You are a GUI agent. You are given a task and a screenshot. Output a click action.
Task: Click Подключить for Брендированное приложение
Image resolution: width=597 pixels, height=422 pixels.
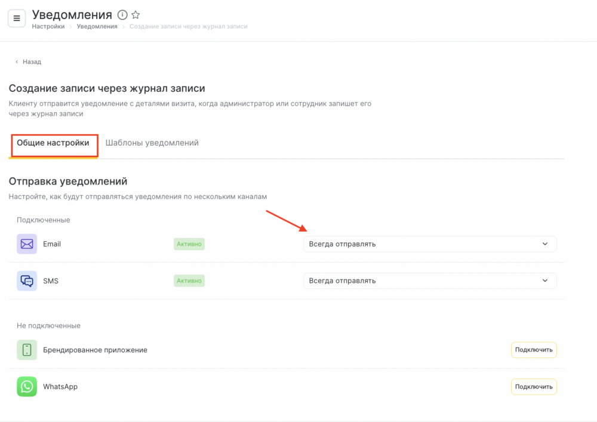[x=534, y=350]
